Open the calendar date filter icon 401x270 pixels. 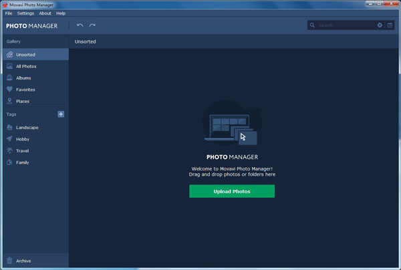click(390, 25)
